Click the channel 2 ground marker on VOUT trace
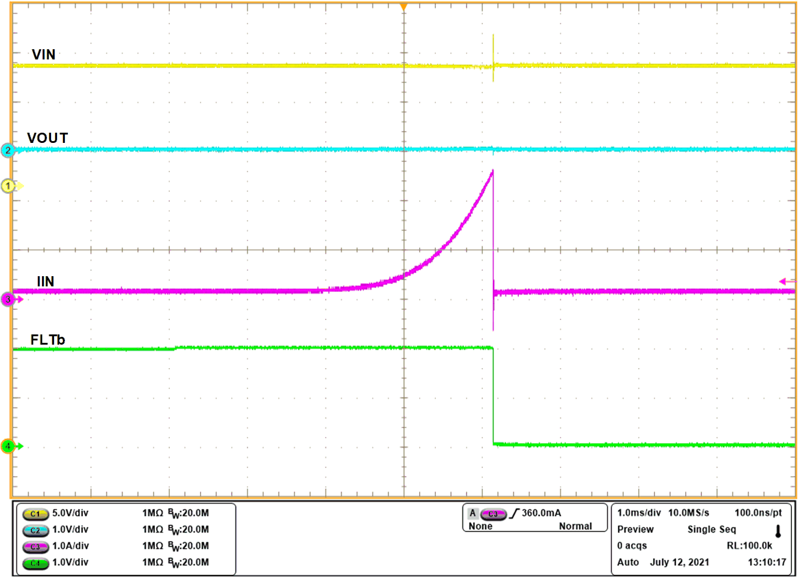 tap(8, 150)
